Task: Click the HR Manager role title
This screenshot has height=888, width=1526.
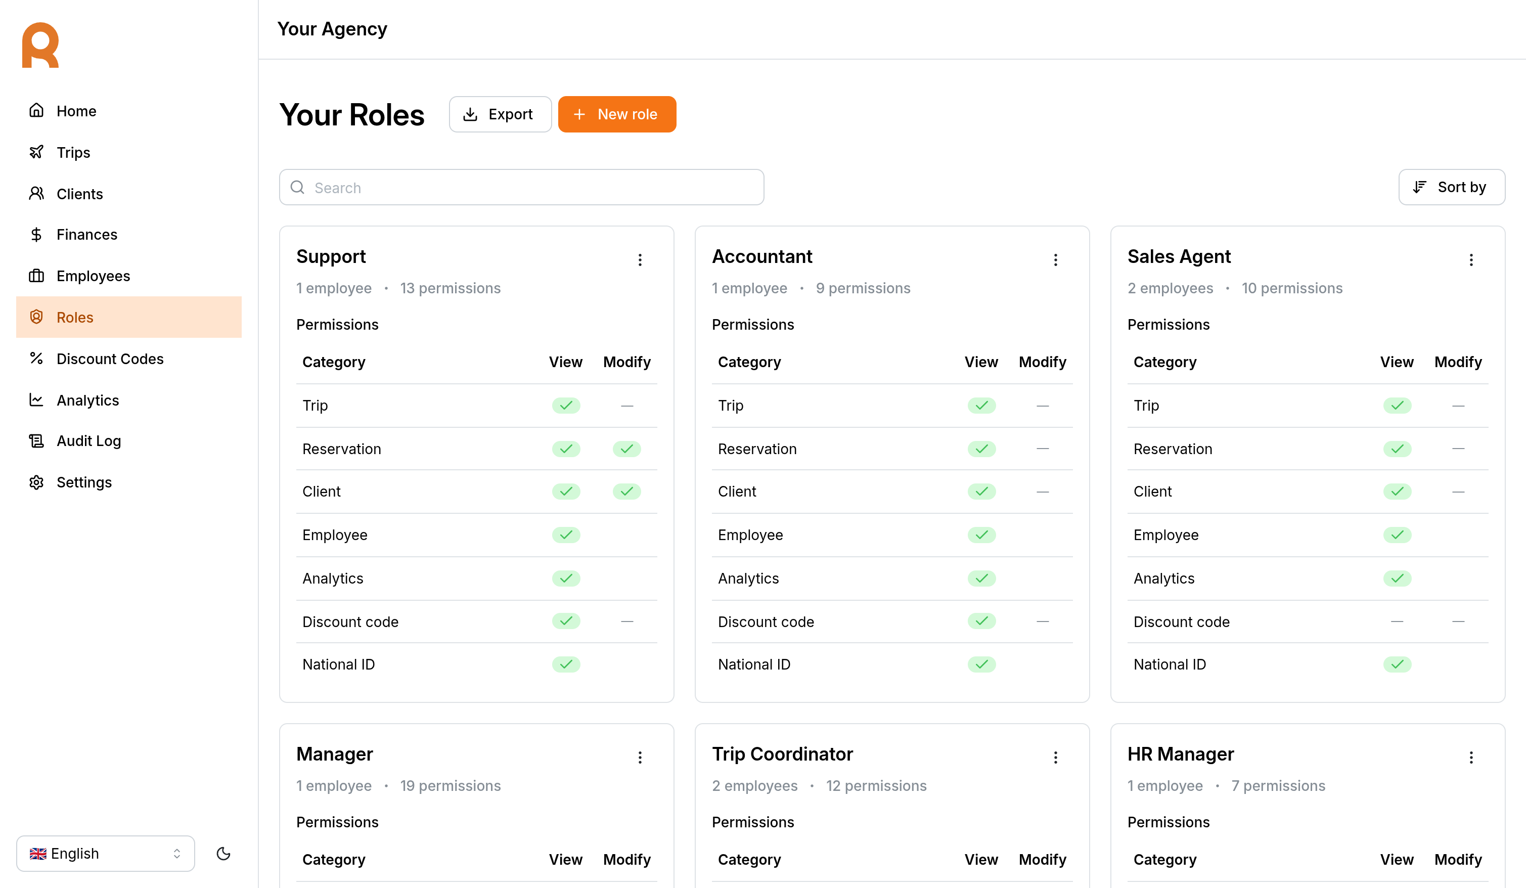Action: point(1180,754)
